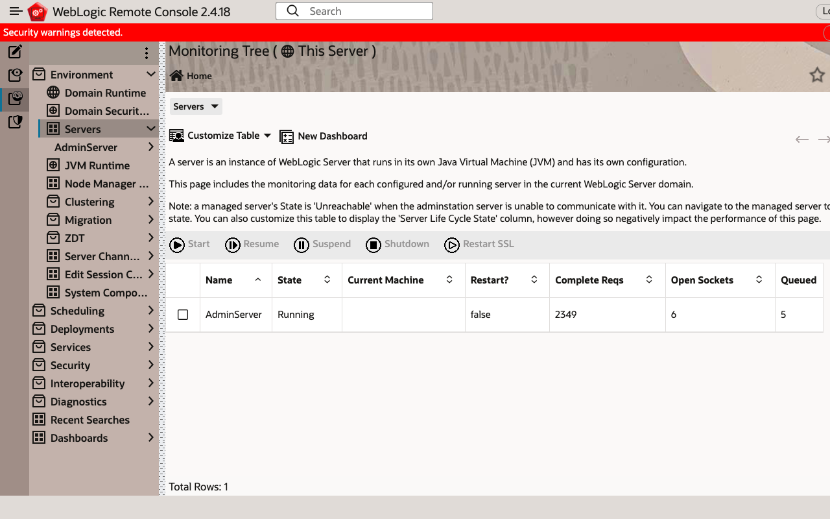Click the security warnings banner
The image size is (830, 519).
[x=415, y=32]
